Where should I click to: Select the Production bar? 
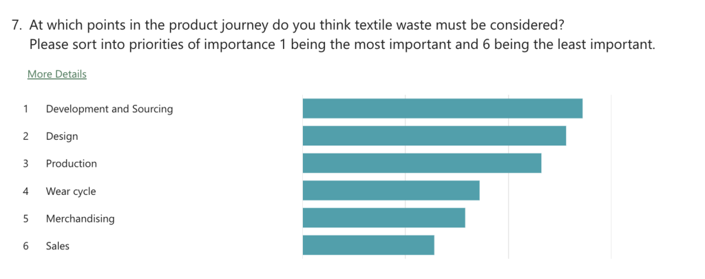click(x=422, y=163)
